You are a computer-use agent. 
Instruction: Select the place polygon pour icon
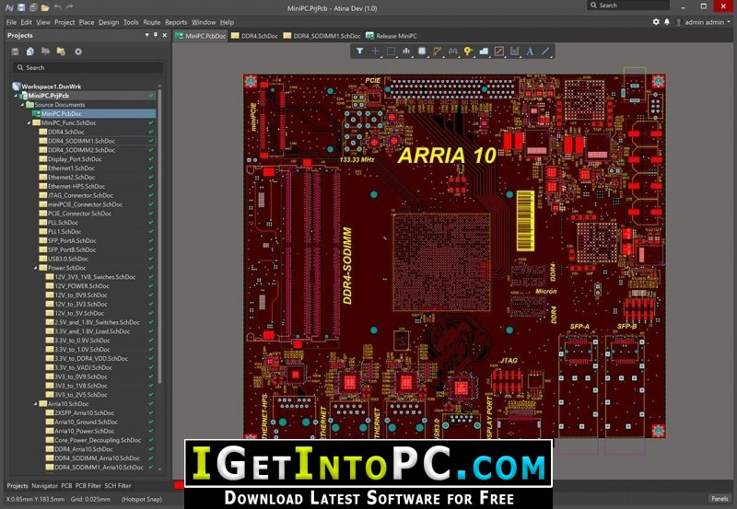pyautogui.click(x=484, y=52)
